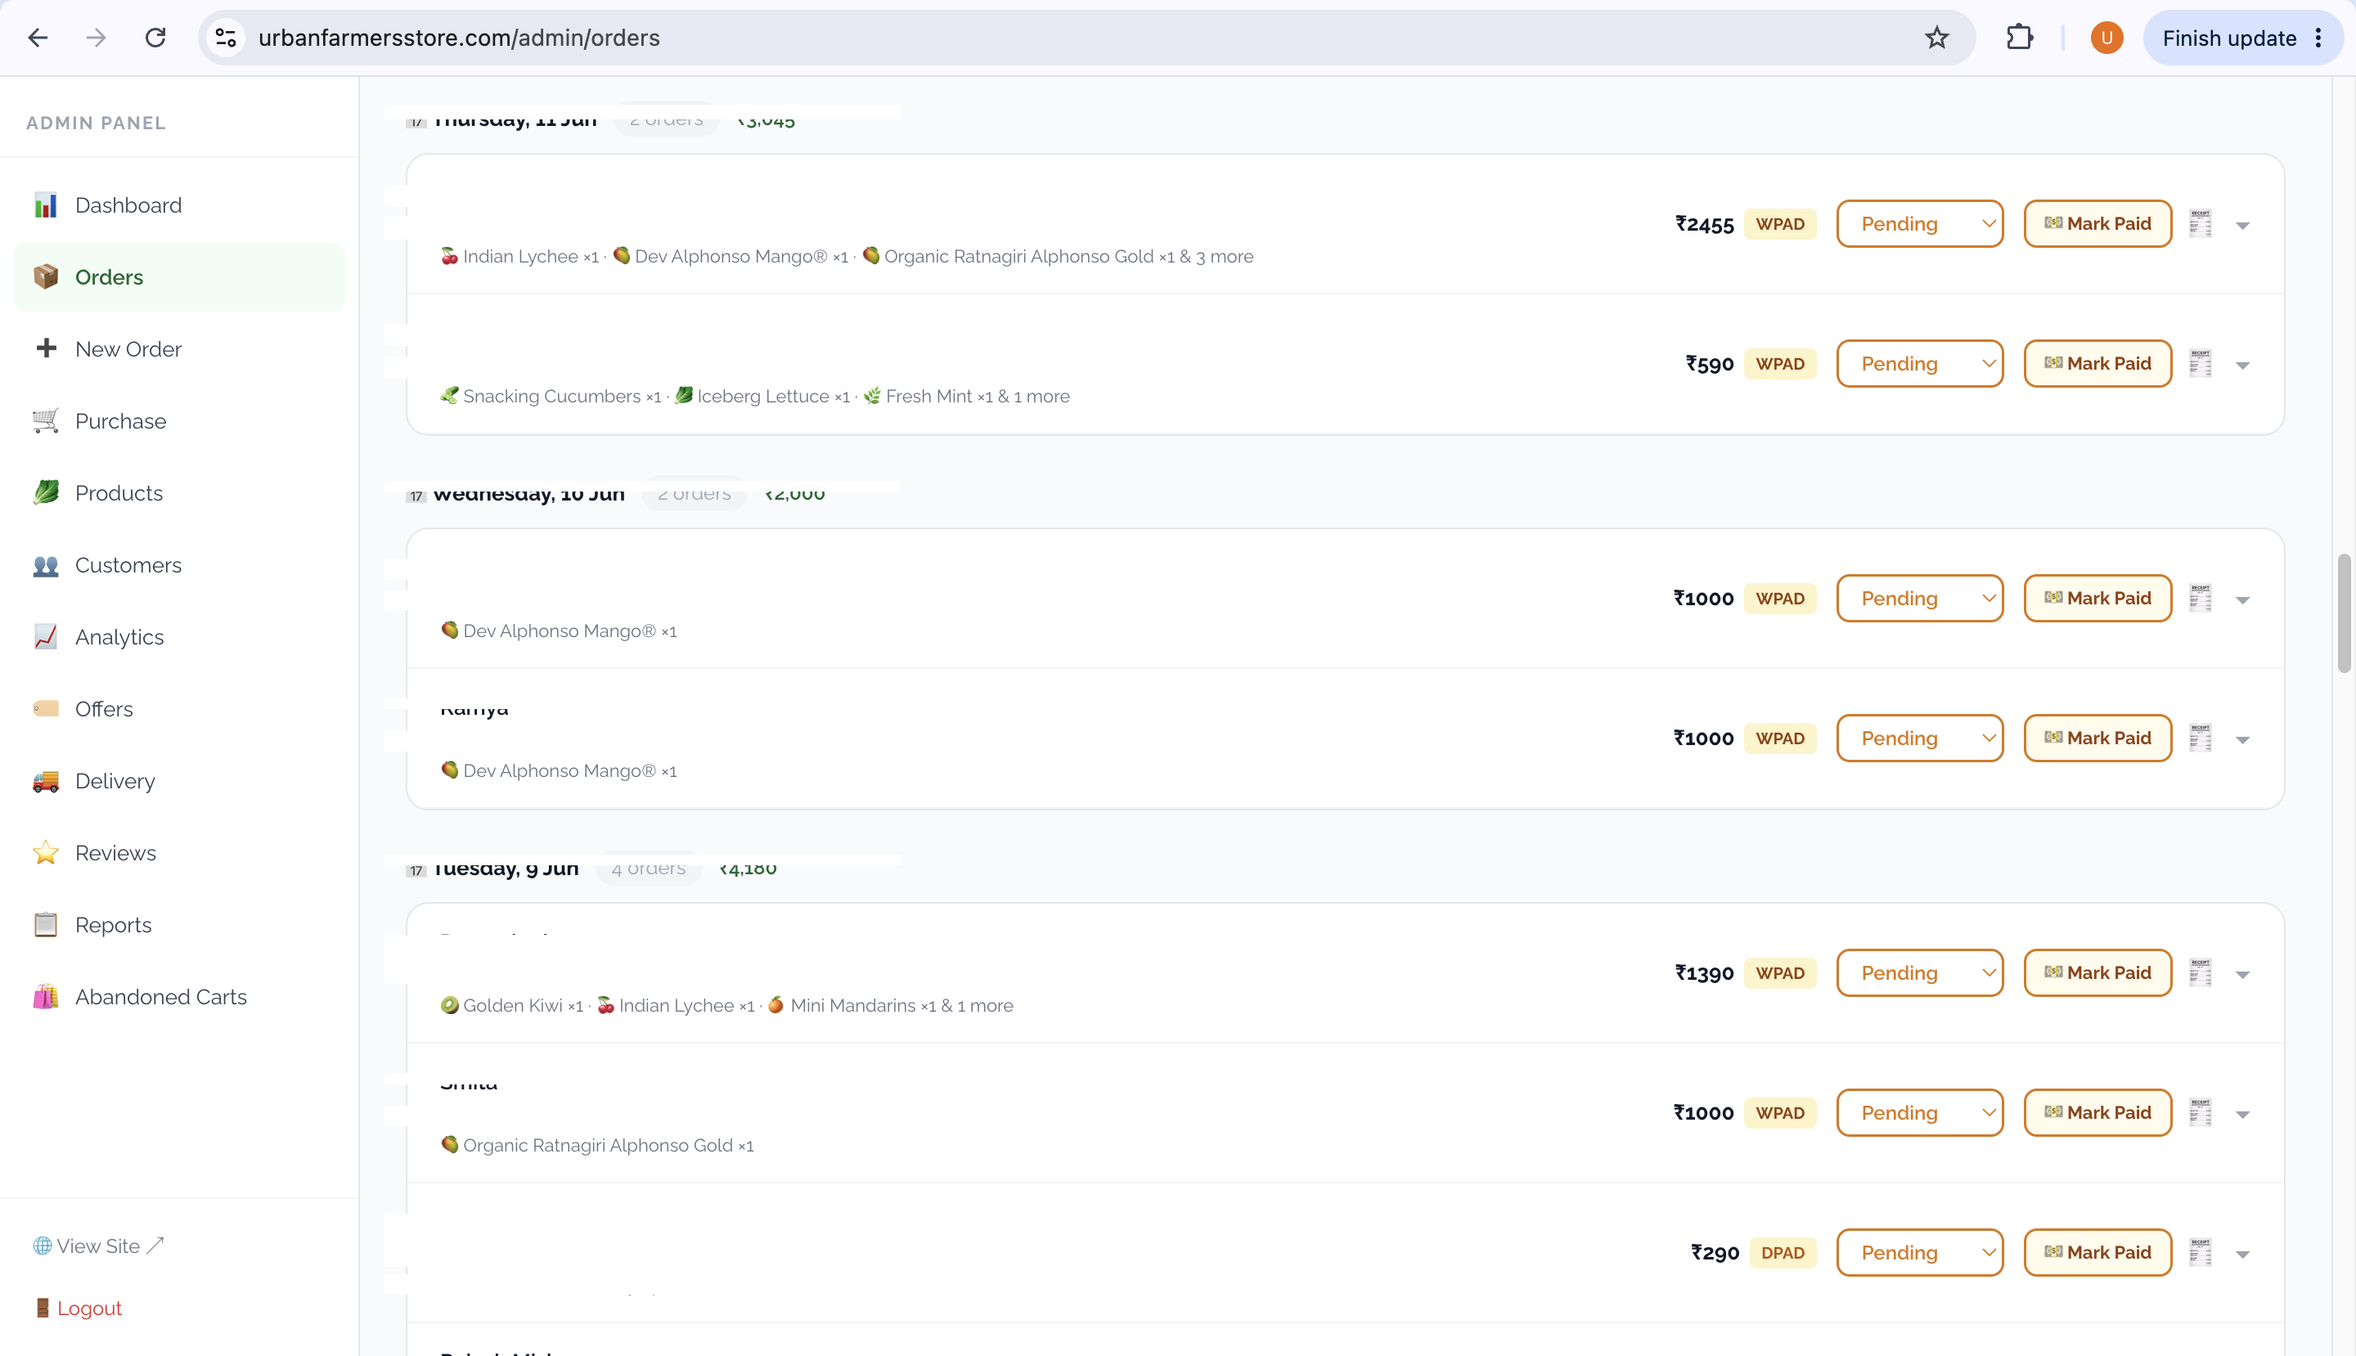Viewport: 2356px width, 1356px height.
Task: Click the page vertical scrollbar thumb
Action: [2344, 613]
